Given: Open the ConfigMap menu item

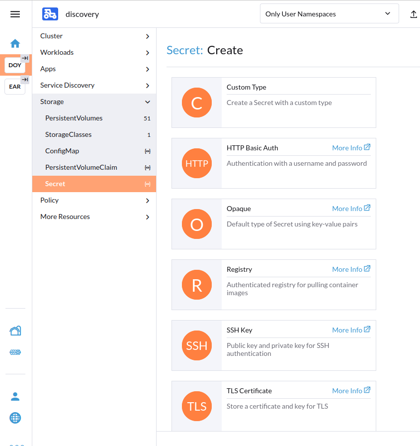Looking at the screenshot, I should click(x=62, y=151).
